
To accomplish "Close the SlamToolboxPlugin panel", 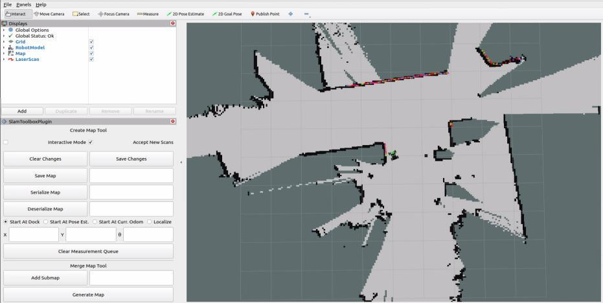I will (x=173, y=121).
